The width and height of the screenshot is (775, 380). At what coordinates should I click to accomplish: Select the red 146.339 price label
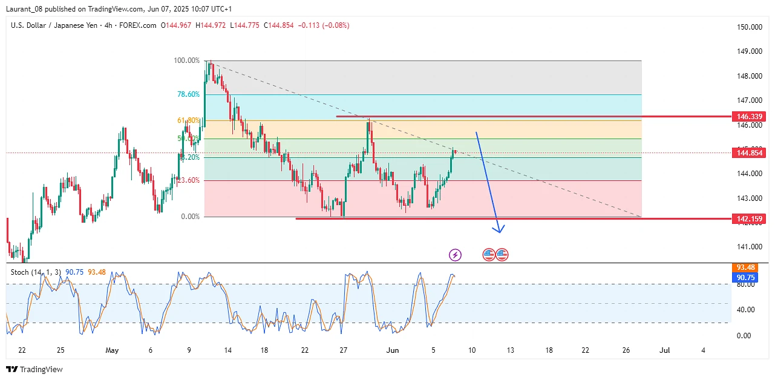[x=749, y=116]
